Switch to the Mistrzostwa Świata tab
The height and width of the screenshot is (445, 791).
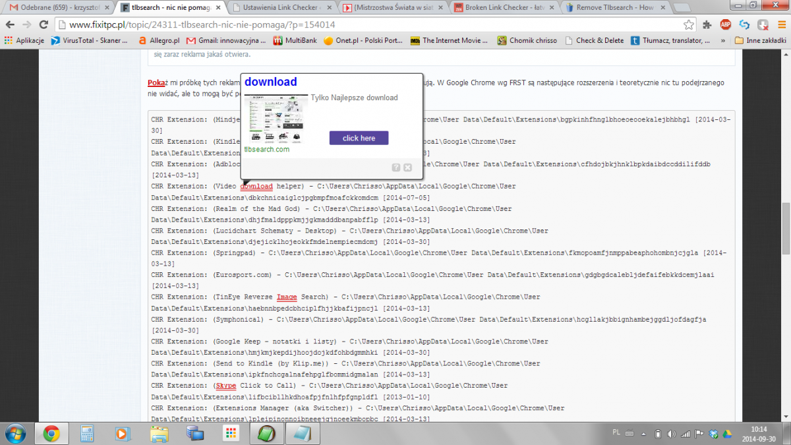pyautogui.click(x=394, y=8)
